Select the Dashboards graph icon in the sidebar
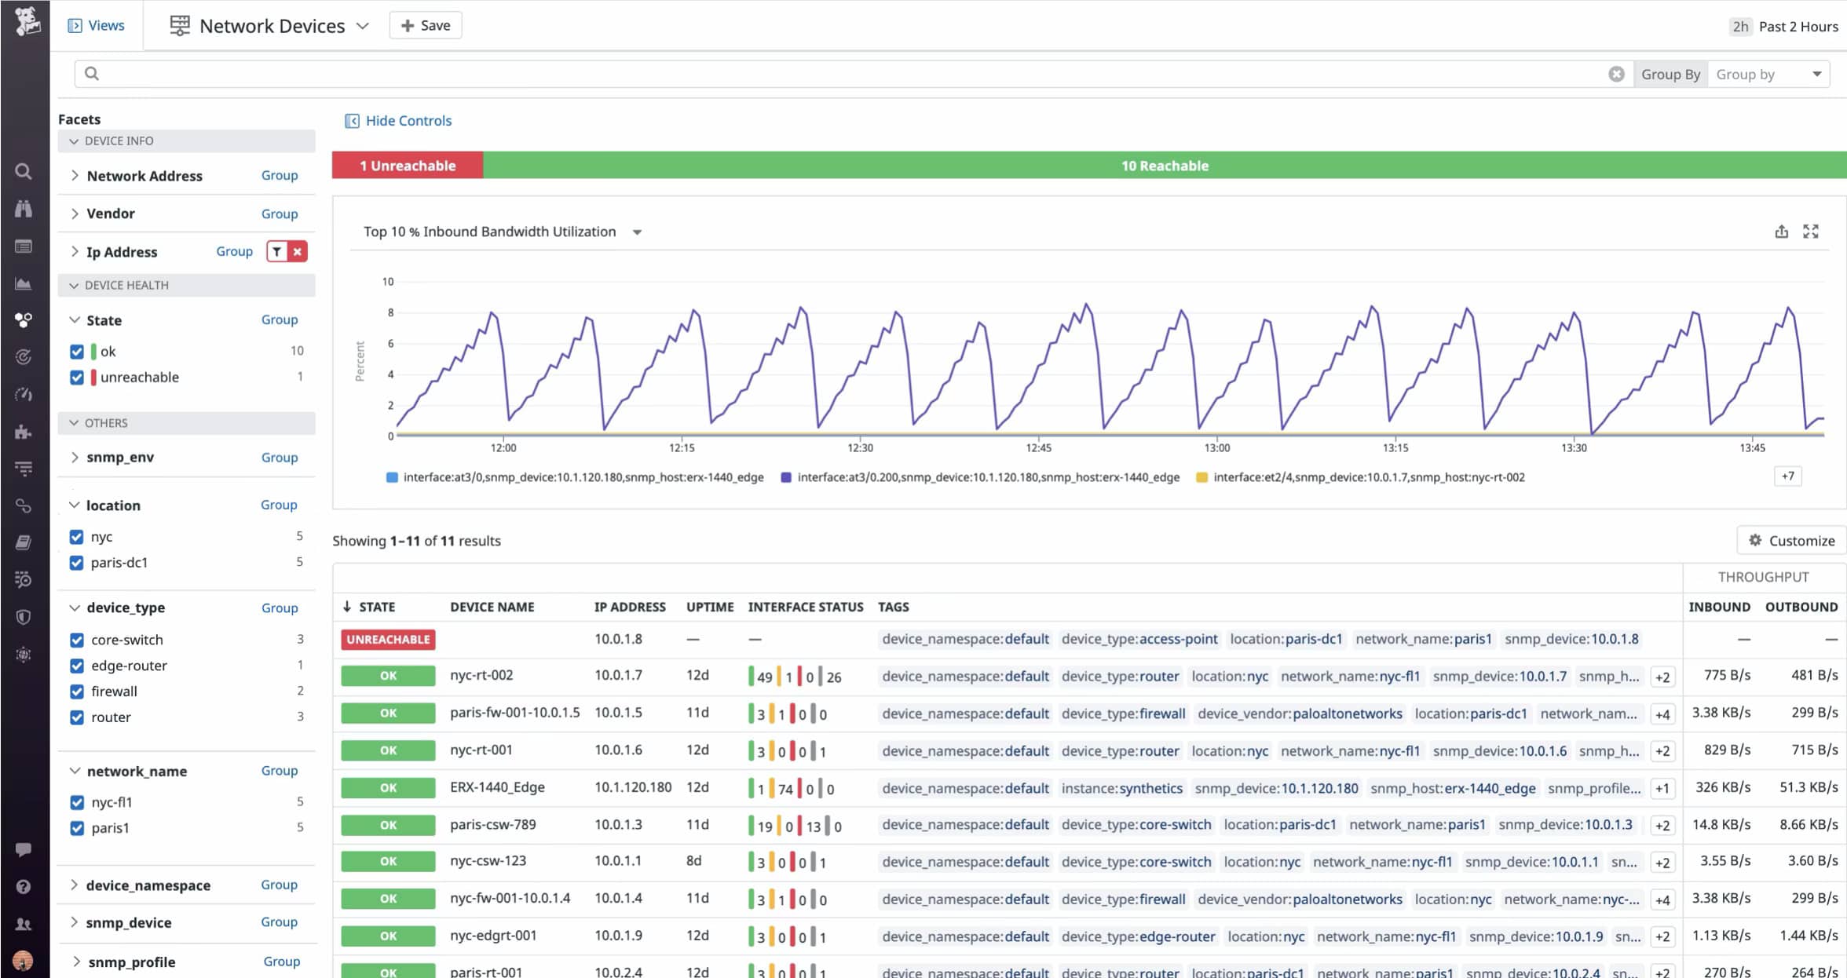The height and width of the screenshot is (978, 1847). (x=24, y=283)
